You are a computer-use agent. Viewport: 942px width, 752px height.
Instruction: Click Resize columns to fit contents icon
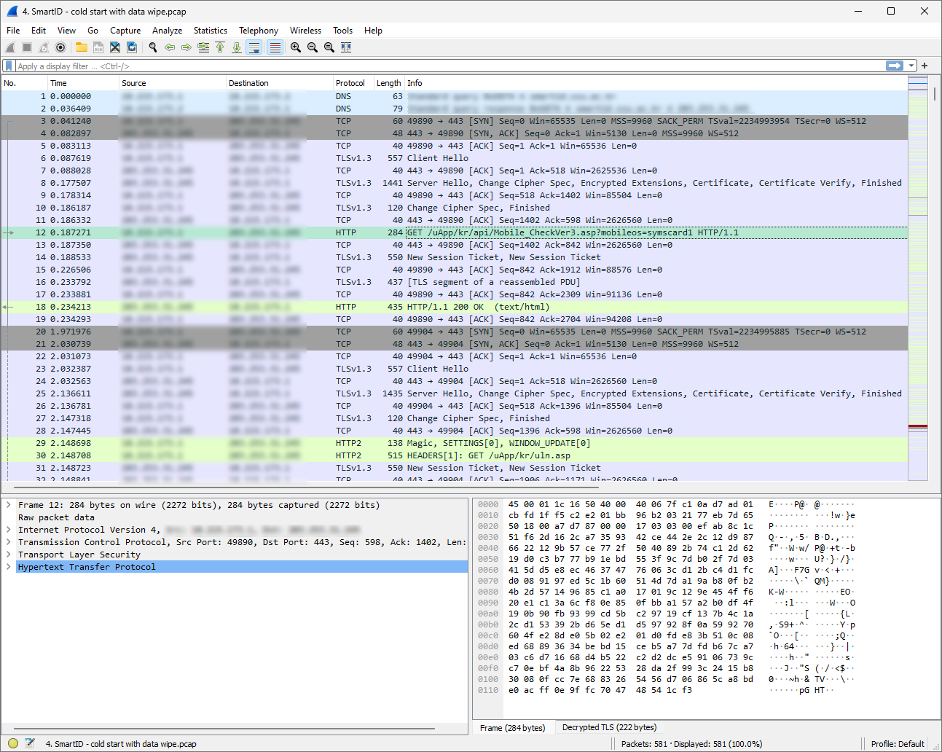(346, 47)
